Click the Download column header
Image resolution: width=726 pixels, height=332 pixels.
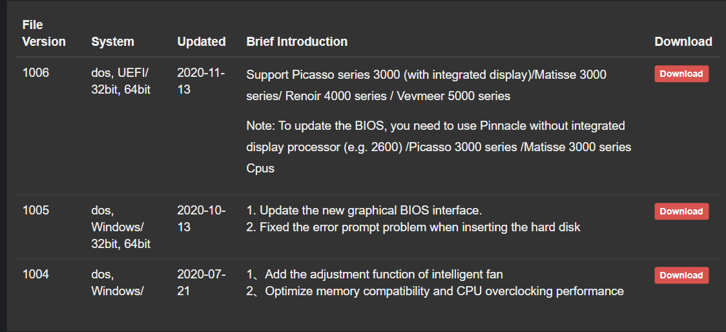coord(683,41)
